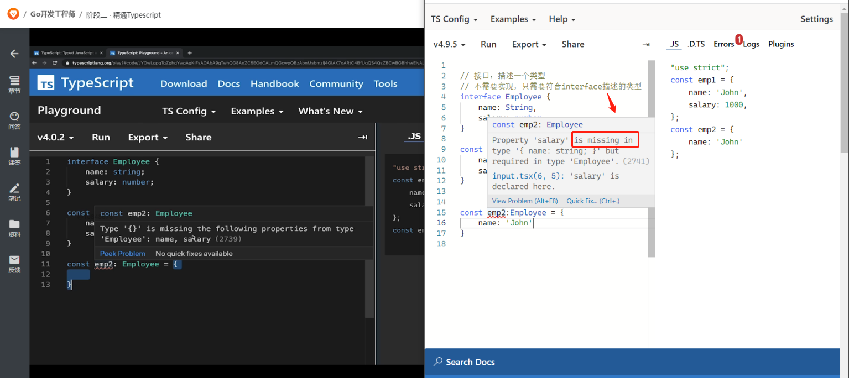Click Run in the video's v4.0.2 toolbar
The height and width of the screenshot is (378, 849).
(x=101, y=137)
